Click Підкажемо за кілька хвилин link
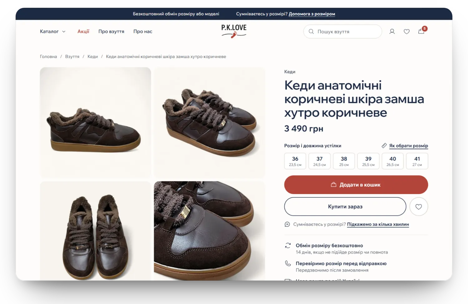 [x=378, y=224]
